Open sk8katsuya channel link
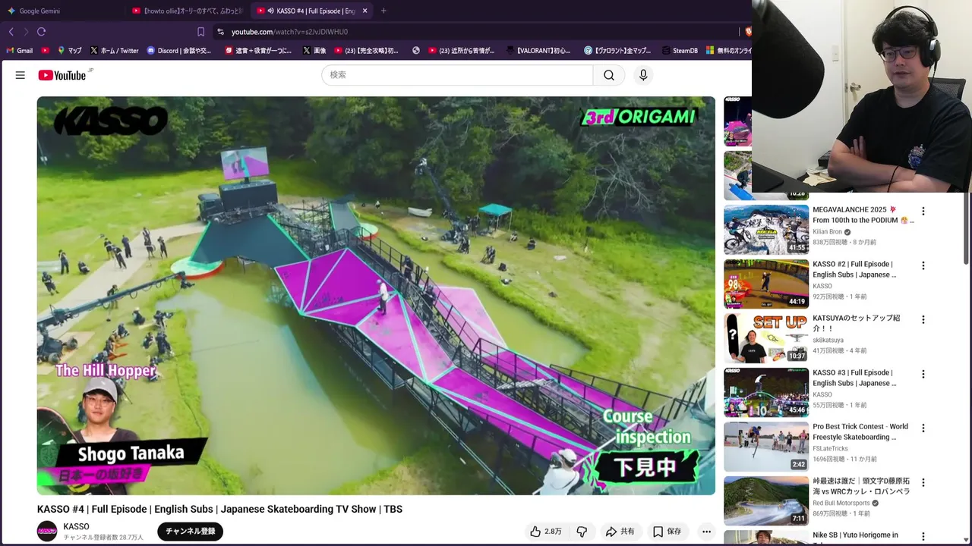This screenshot has height=546, width=972. click(828, 340)
